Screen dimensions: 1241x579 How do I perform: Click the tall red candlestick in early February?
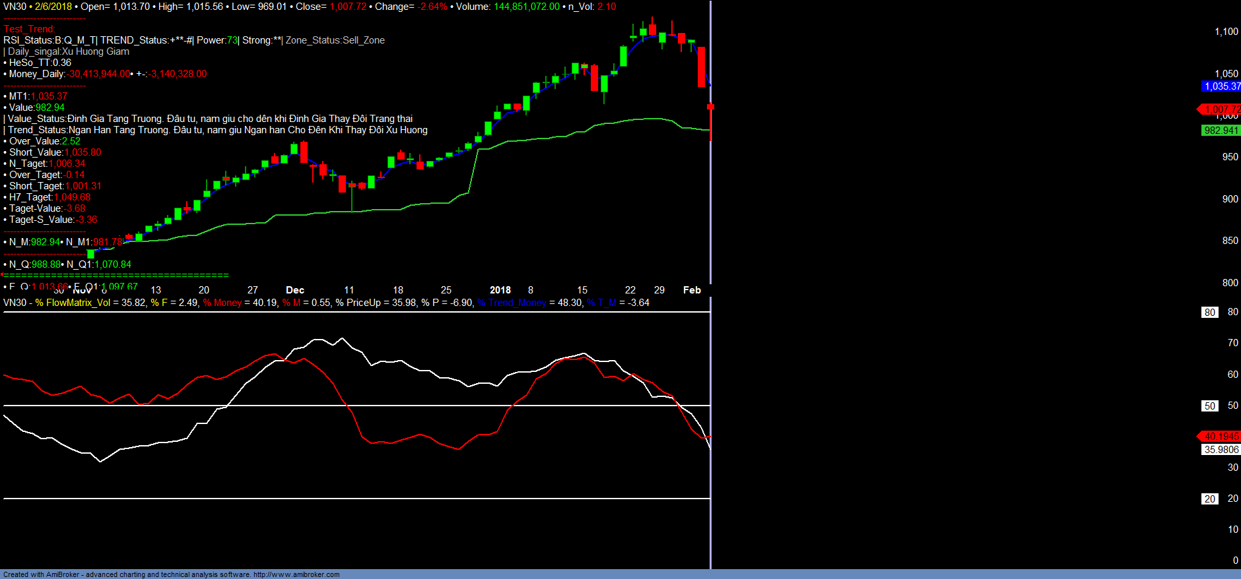[x=701, y=67]
